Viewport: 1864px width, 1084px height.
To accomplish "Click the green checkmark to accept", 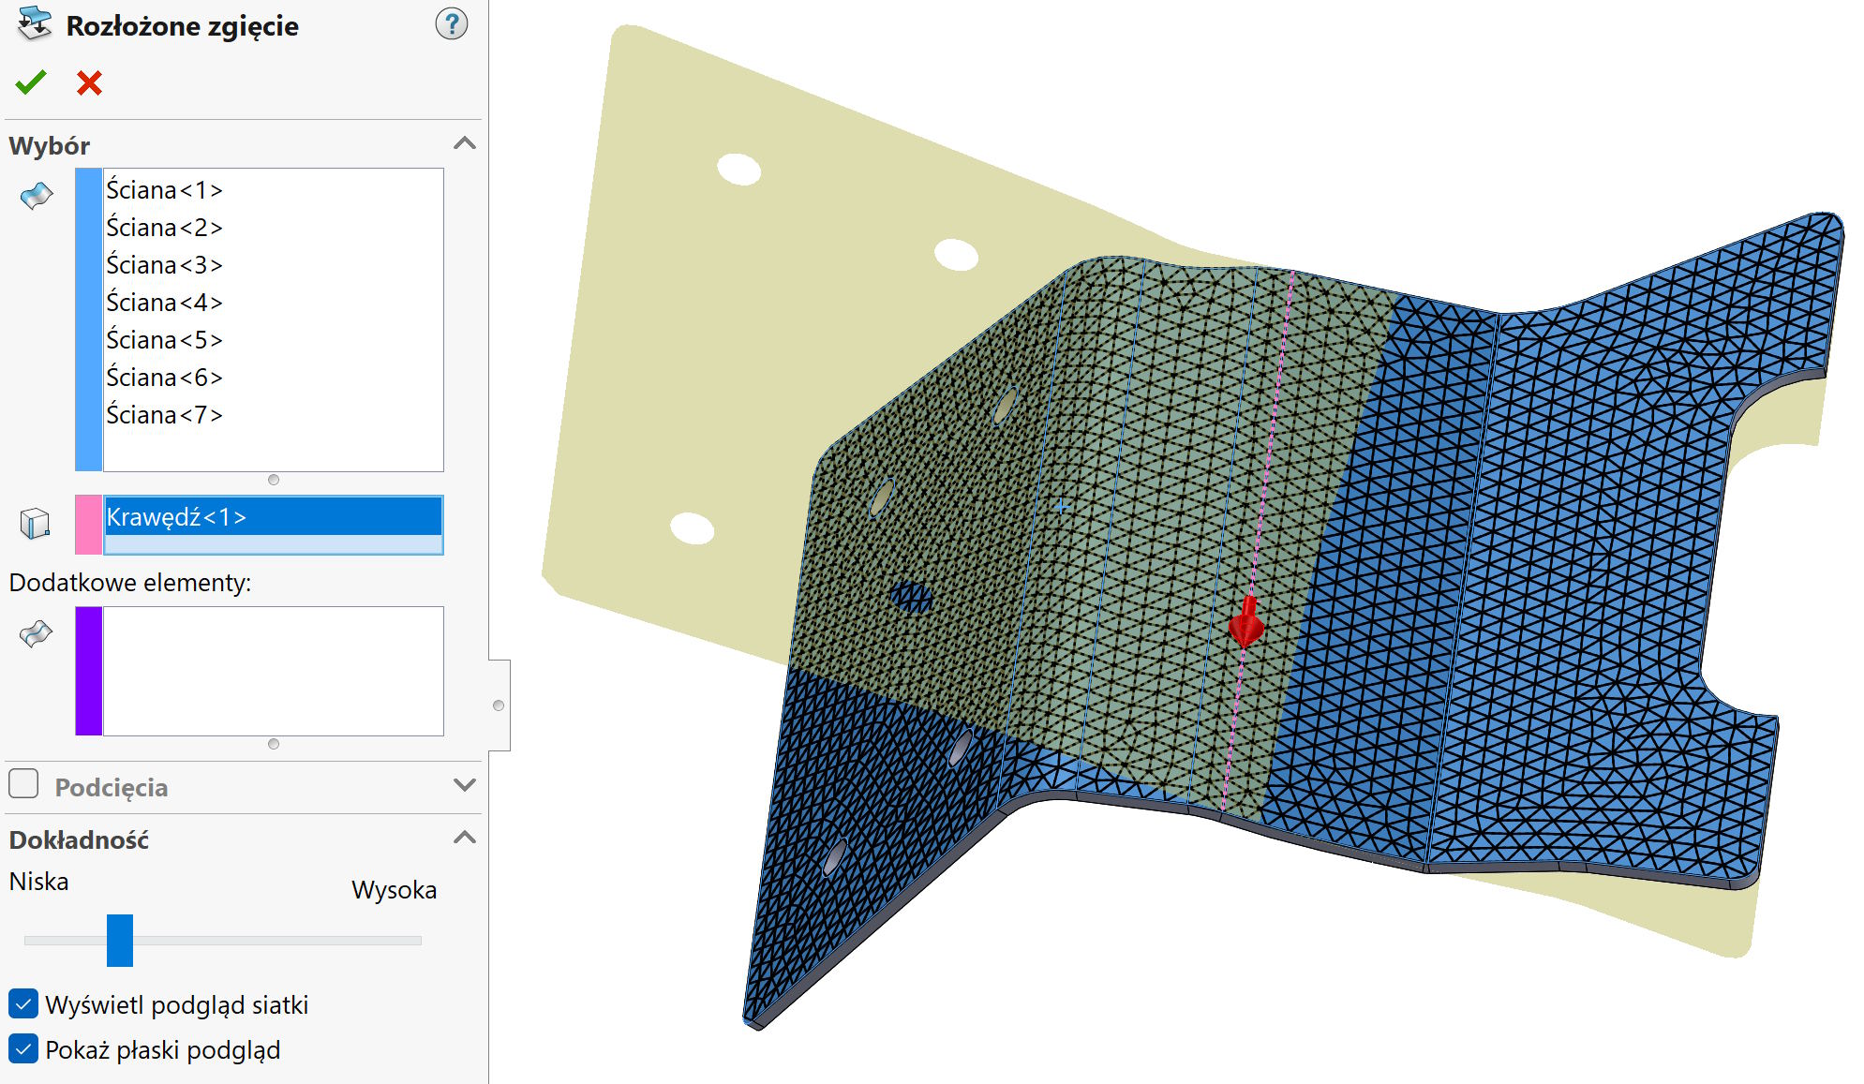I will coord(31,82).
